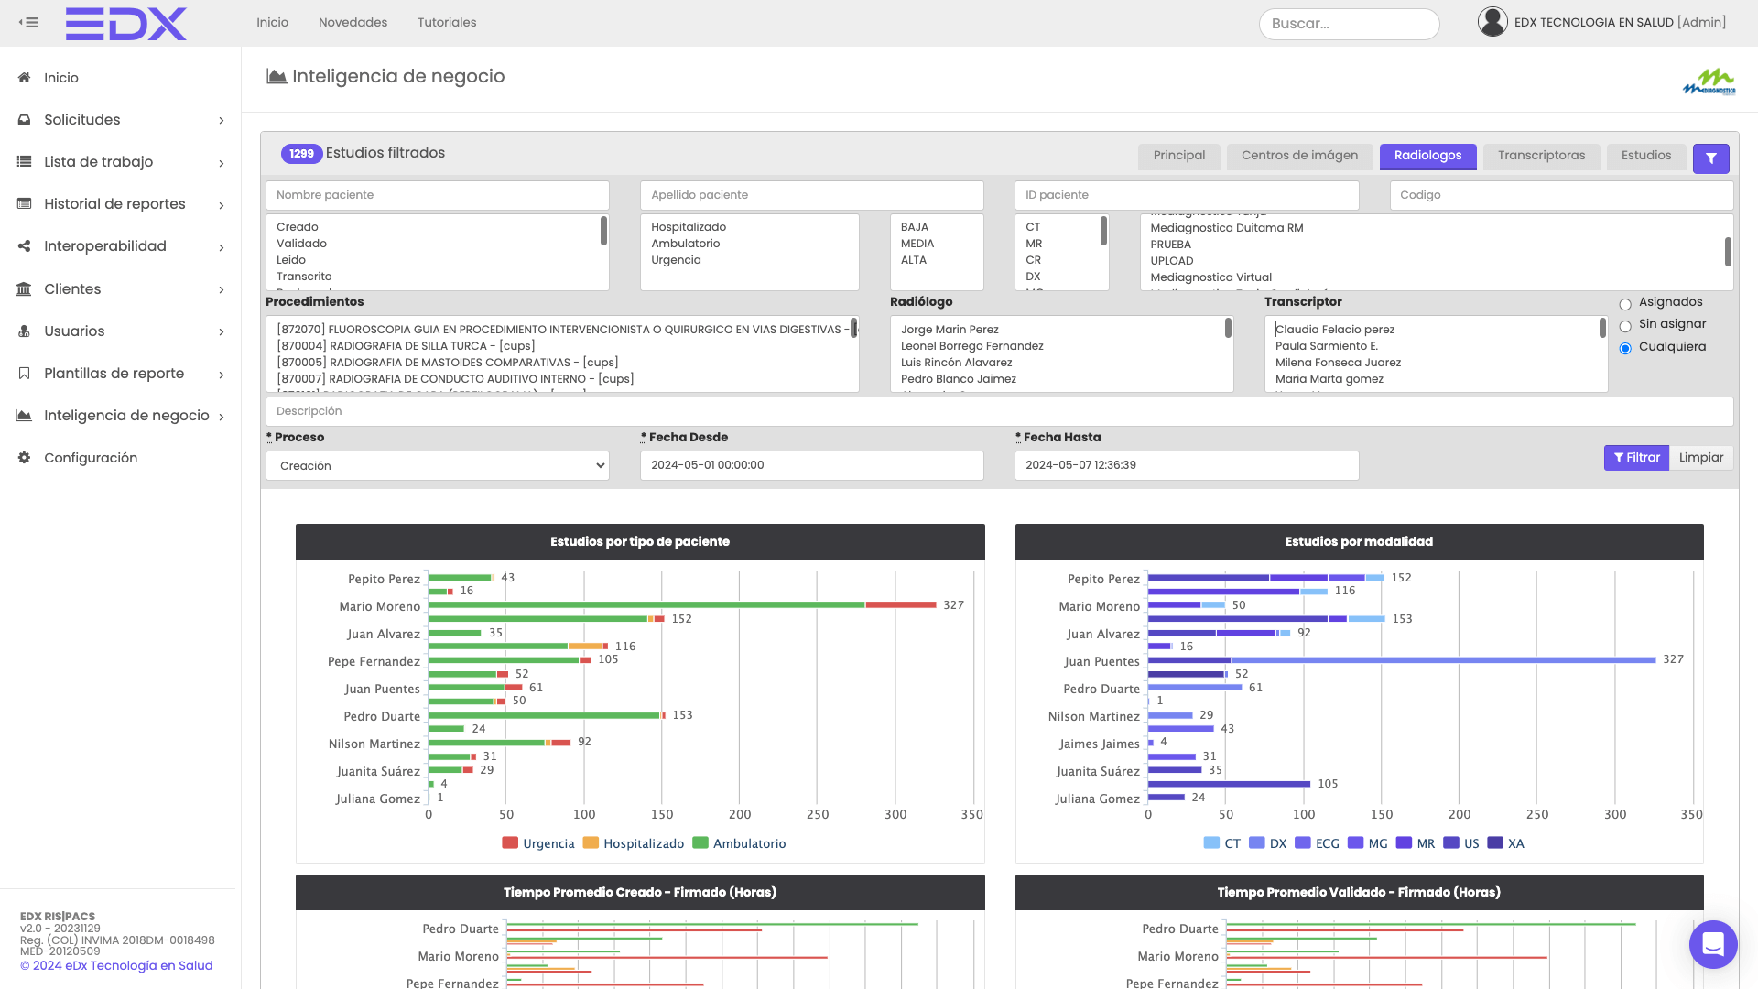Viewport: 1758px width, 989px height.
Task: Expand the Plantillas de reporte submenu arrow
Action: click(x=222, y=375)
